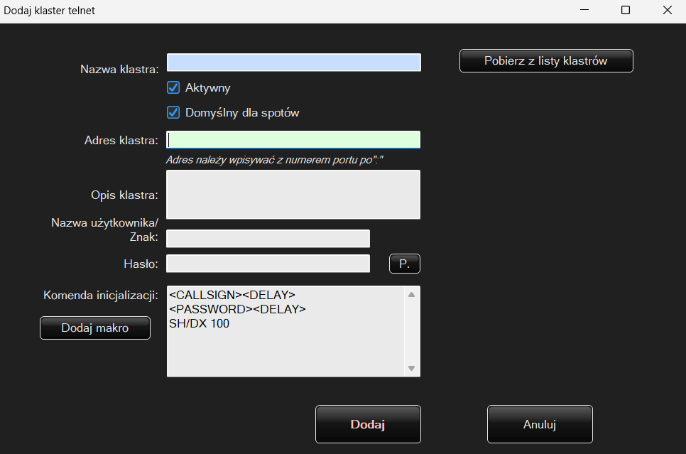
Task: Uncheck the Aktywny checkbox
Action: click(173, 87)
